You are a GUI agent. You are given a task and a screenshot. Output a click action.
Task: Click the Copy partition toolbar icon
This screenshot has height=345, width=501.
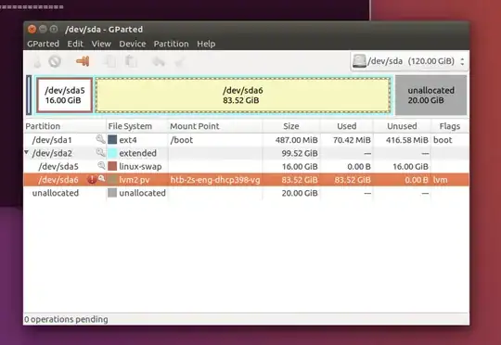pos(109,61)
